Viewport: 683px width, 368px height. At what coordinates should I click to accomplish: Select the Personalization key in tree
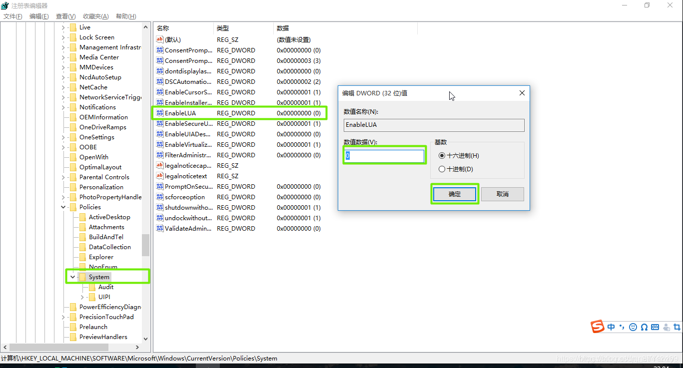click(x=101, y=187)
